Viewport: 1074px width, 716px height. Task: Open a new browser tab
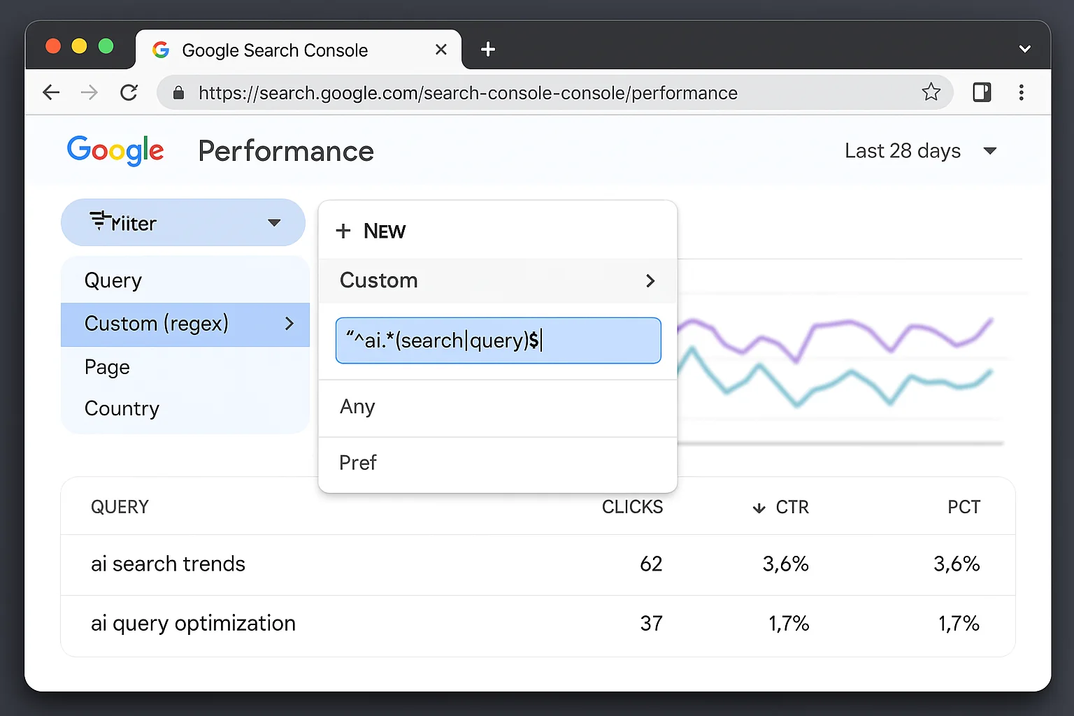point(487,49)
